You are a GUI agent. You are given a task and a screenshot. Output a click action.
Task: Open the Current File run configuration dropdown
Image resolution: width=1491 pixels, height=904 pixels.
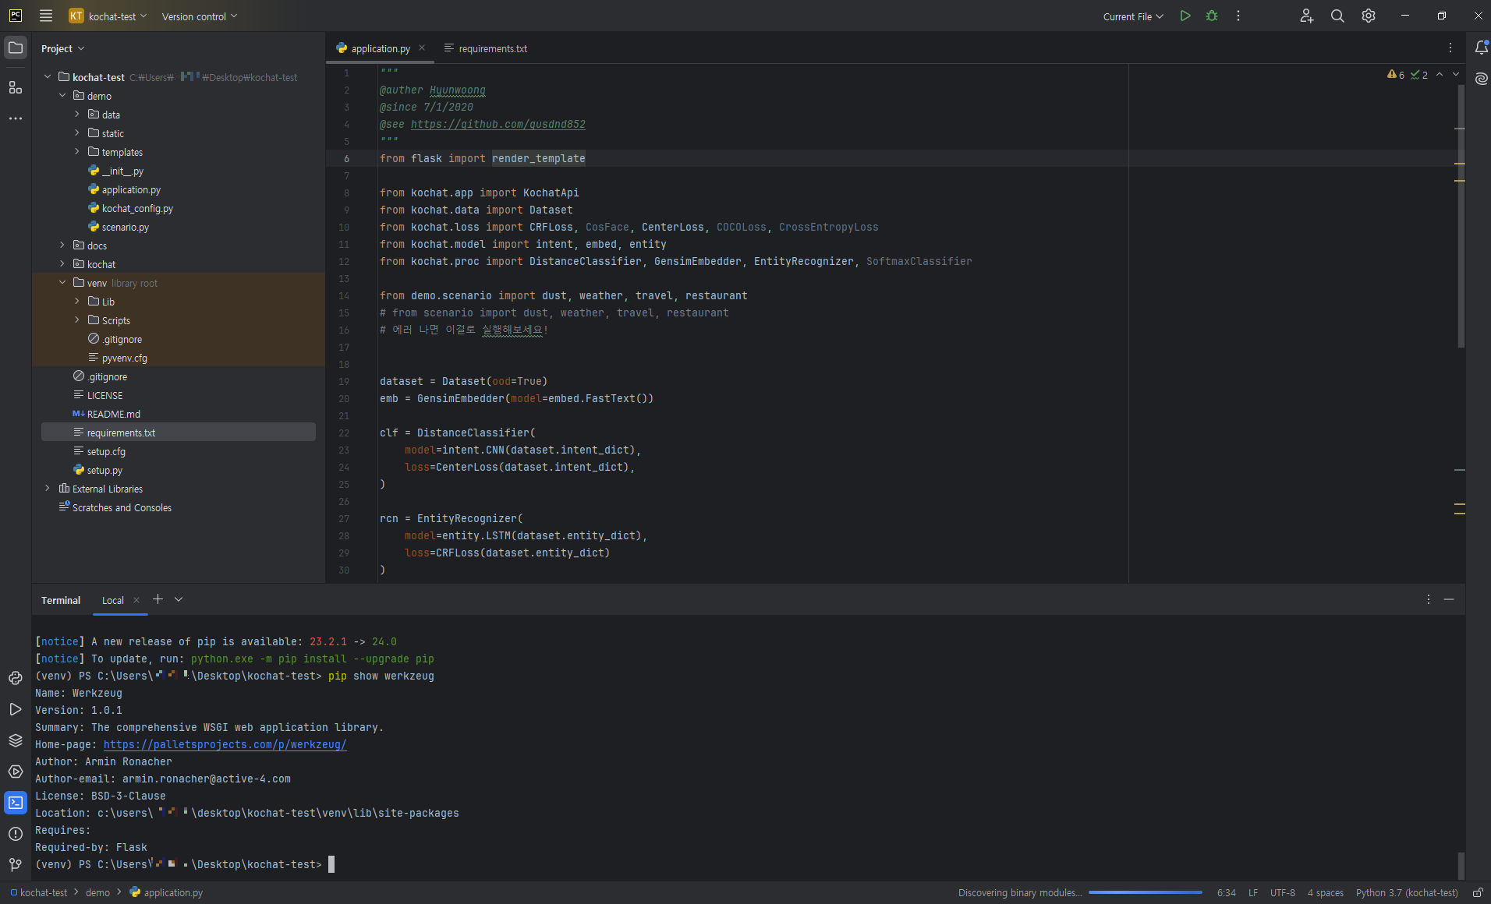[x=1133, y=16]
